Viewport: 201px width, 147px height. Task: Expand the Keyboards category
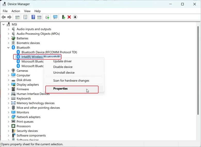click(x=9, y=98)
